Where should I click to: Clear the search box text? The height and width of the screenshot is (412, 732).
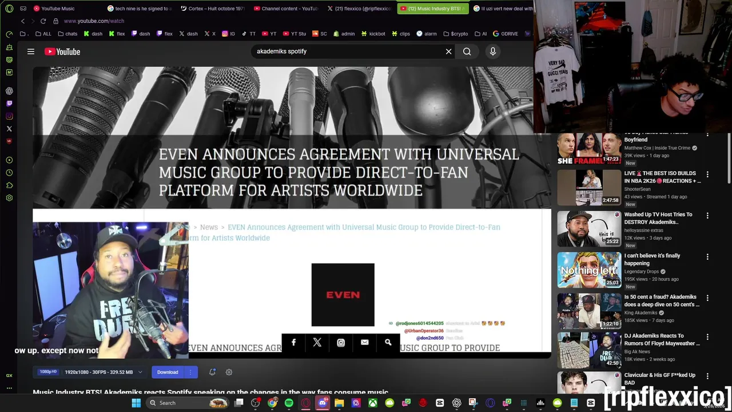pyautogui.click(x=448, y=51)
